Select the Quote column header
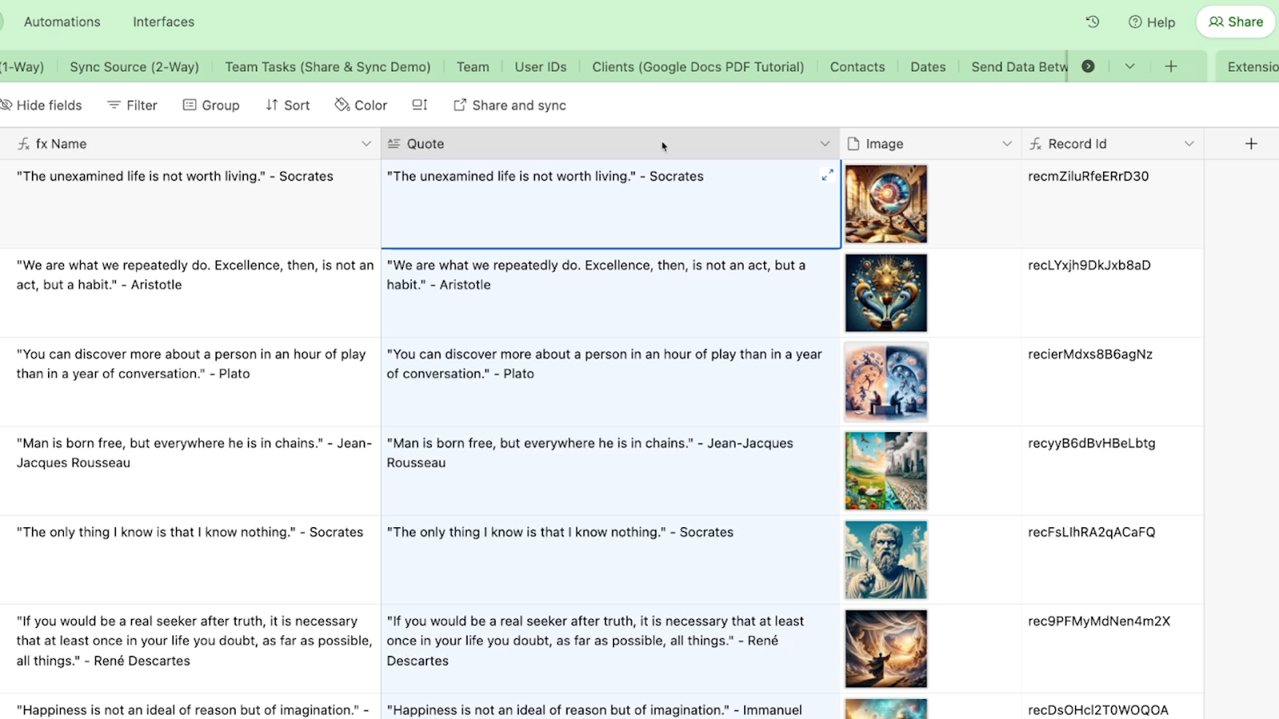 pyautogui.click(x=611, y=144)
